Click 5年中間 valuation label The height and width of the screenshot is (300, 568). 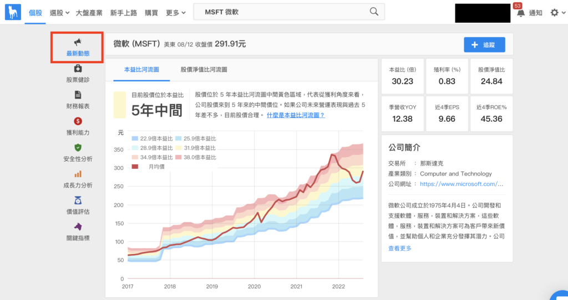(157, 111)
